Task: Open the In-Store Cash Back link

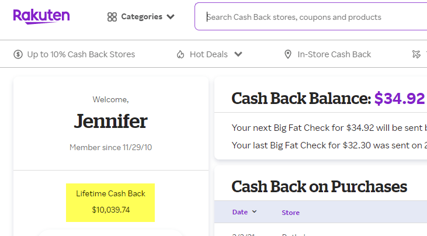Action: (334, 54)
